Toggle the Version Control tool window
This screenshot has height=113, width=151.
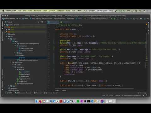(x=51, y=93)
